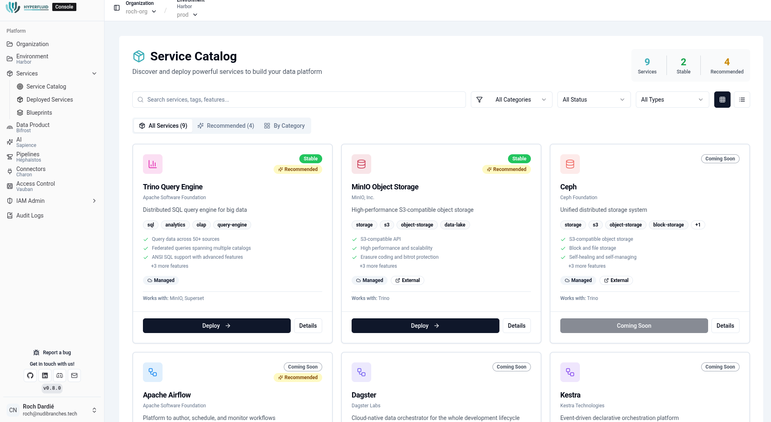Viewport: 771px width, 422px height.
Task: Open the AI Sapience section
Action: pos(9,142)
